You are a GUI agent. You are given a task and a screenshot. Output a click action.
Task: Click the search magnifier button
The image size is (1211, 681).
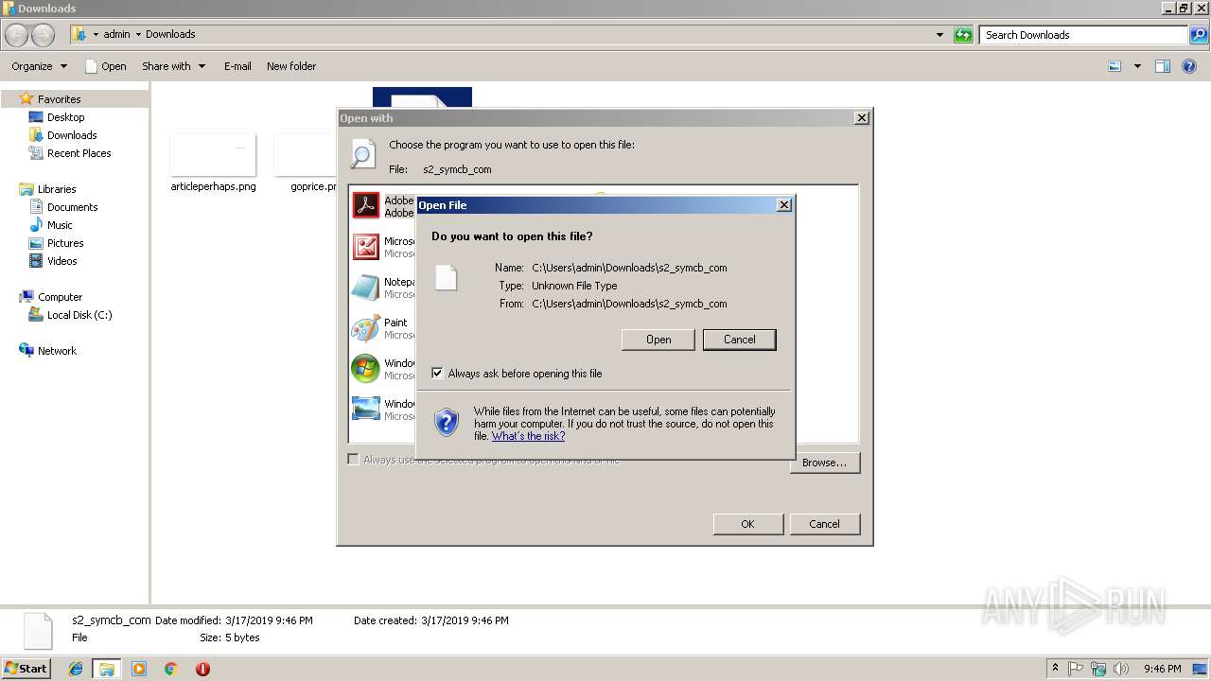[x=1199, y=35]
